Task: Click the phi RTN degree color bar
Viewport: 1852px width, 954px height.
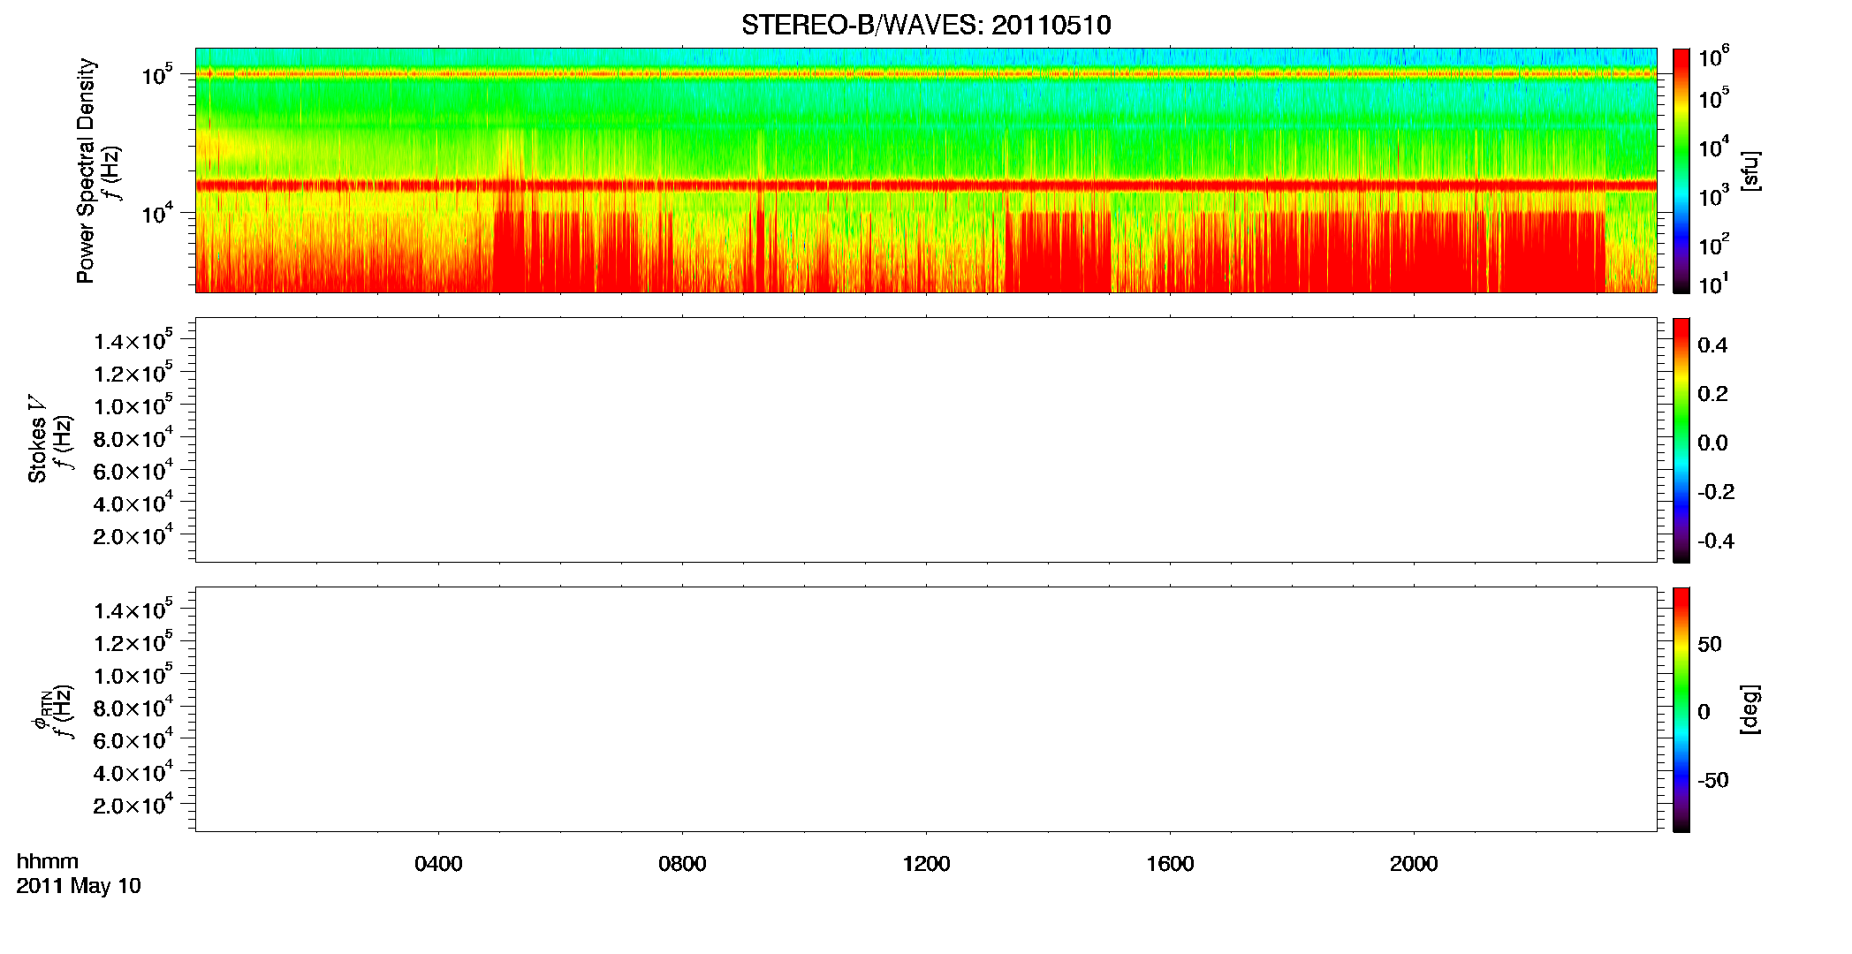Action: click(1681, 709)
